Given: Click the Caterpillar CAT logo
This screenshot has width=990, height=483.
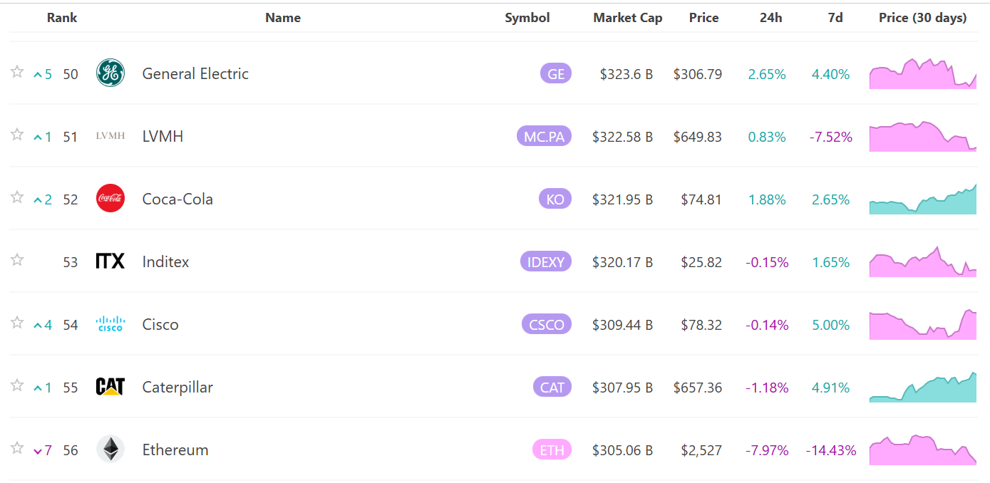Looking at the screenshot, I should (x=110, y=387).
